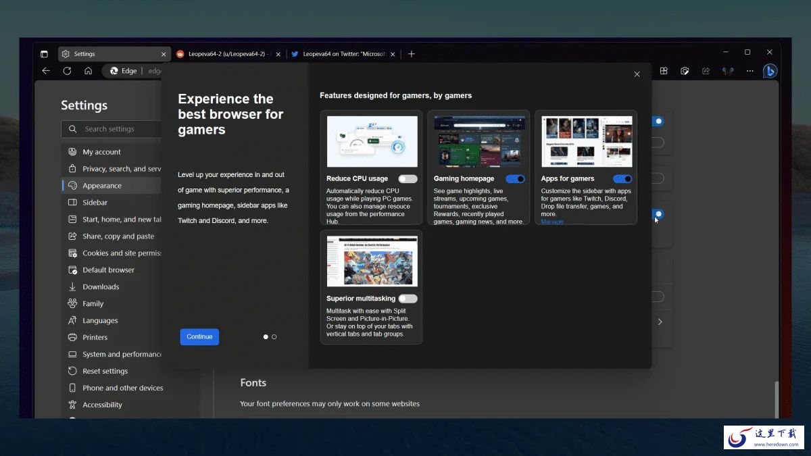
Task: Select Appearance in the settings menu
Action: [112, 186]
